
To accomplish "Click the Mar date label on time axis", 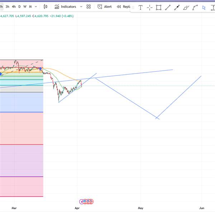I will (14, 208).
